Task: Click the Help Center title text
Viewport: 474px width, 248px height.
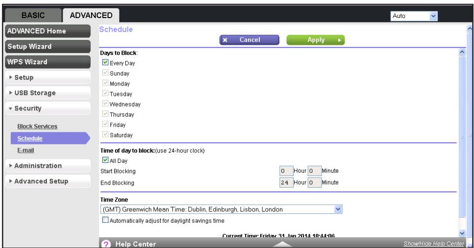Action: click(136, 244)
